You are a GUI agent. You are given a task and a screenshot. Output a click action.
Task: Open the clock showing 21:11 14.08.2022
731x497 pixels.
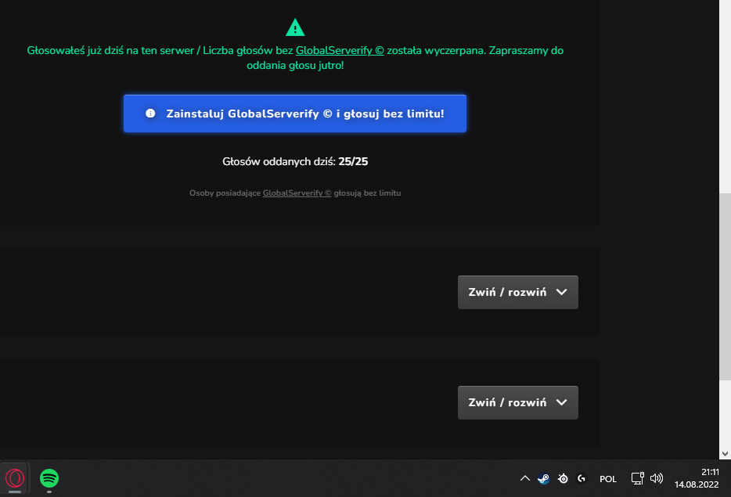pos(697,478)
